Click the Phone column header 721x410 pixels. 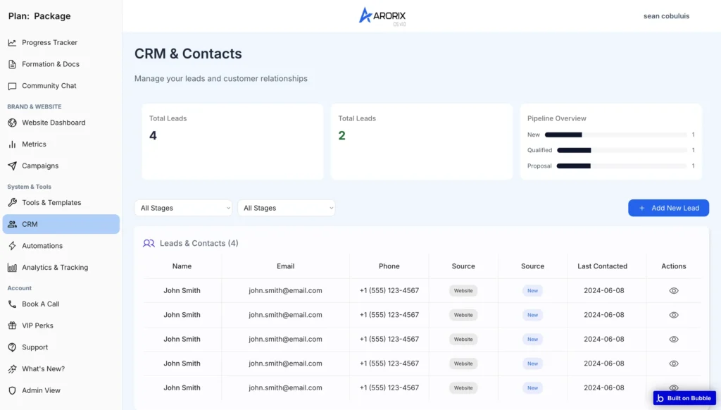coord(389,266)
